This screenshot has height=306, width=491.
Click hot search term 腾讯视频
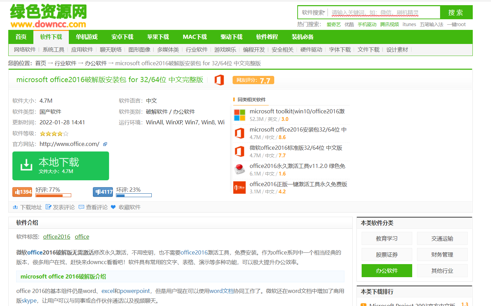click(x=389, y=24)
